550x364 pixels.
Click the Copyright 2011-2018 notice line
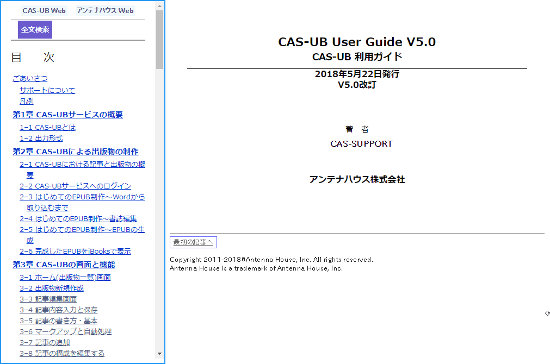pos(271,260)
